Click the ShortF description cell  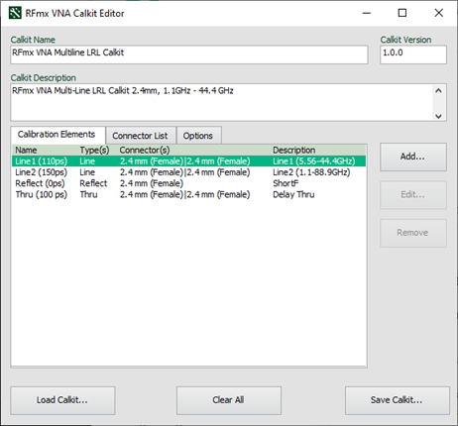286,183
